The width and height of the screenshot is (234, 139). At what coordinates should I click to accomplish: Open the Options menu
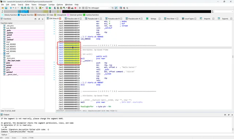[60, 5]
